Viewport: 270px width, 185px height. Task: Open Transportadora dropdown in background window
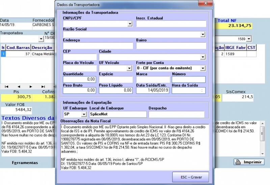click(x=41, y=39)
